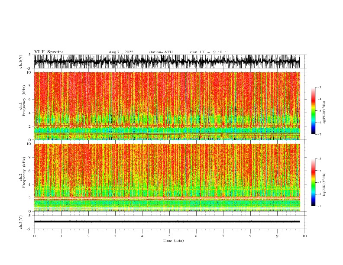Click the ch.1 voltage waveform trace
343x265 pixels.
click(x=167, y=61)
